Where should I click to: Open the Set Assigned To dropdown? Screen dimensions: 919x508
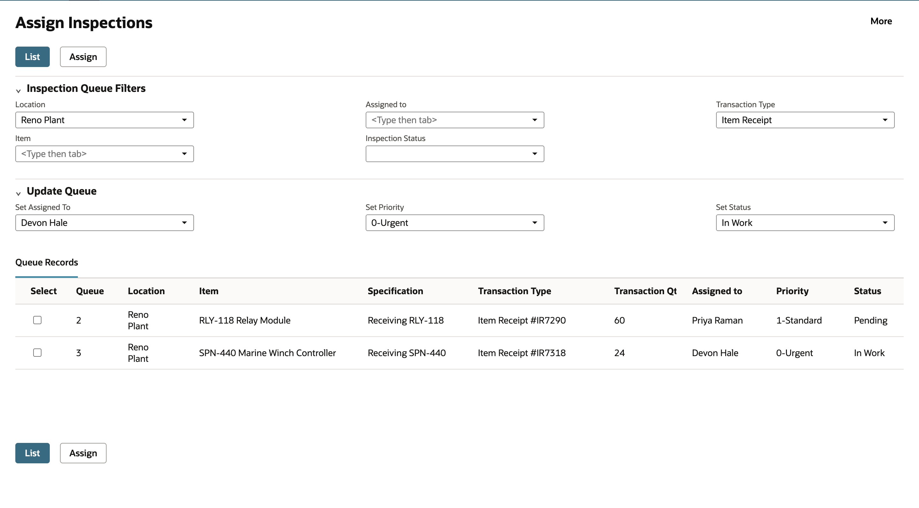[x=105, y=223]
